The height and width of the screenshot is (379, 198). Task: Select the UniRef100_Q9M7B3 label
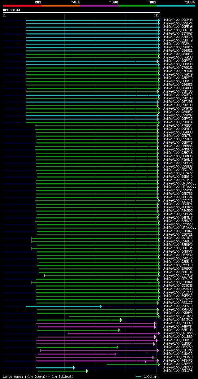(178, 194)
